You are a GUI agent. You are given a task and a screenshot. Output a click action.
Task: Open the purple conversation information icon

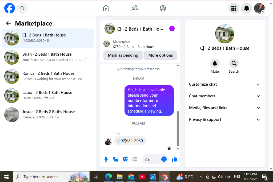point(172,28)
